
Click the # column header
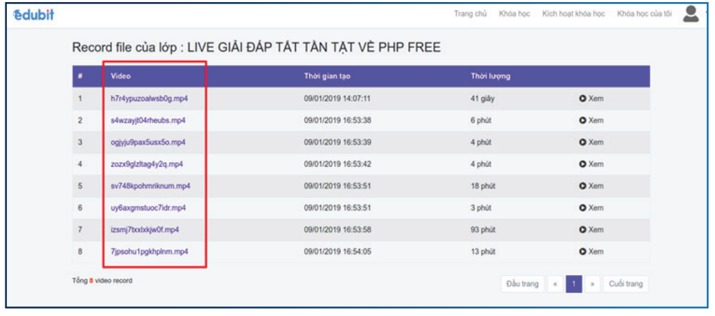tap(80, 77)
